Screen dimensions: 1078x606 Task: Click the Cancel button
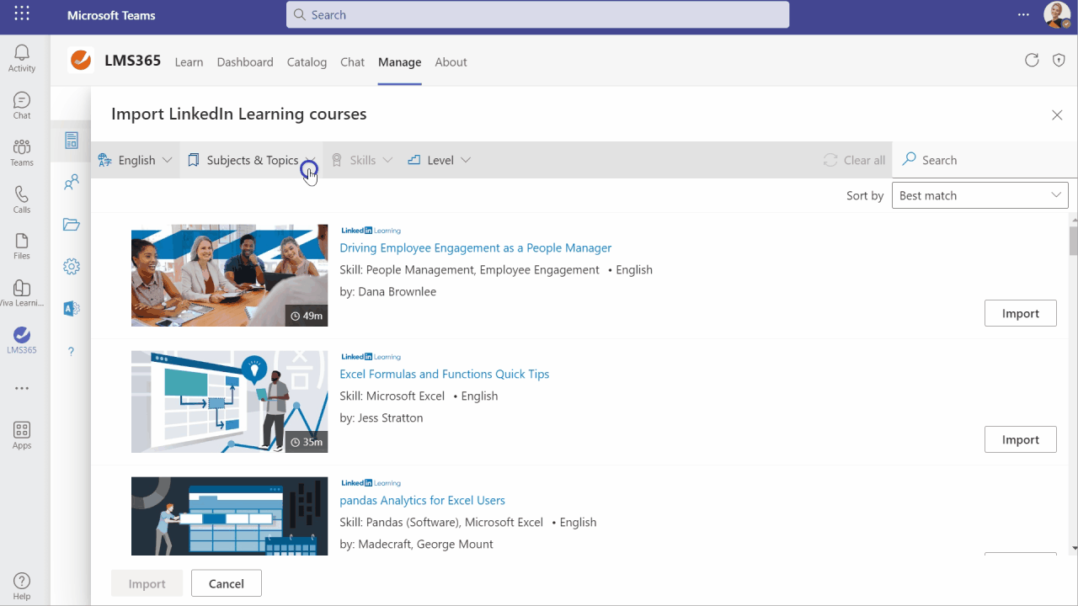click(x=226, y=583)
